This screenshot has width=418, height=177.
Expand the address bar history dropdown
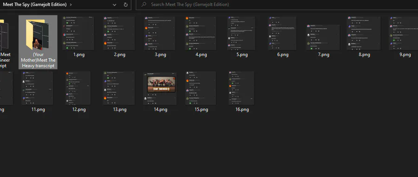pyautogui.click(x=114, y=5)
